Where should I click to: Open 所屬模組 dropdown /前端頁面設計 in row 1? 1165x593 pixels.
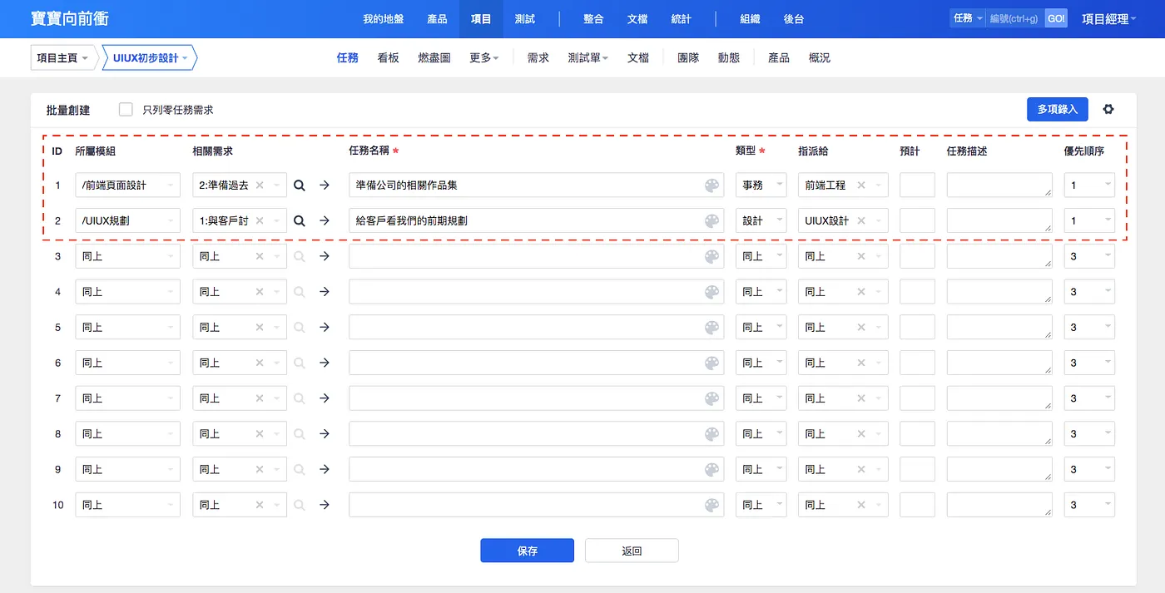[127, 185]
